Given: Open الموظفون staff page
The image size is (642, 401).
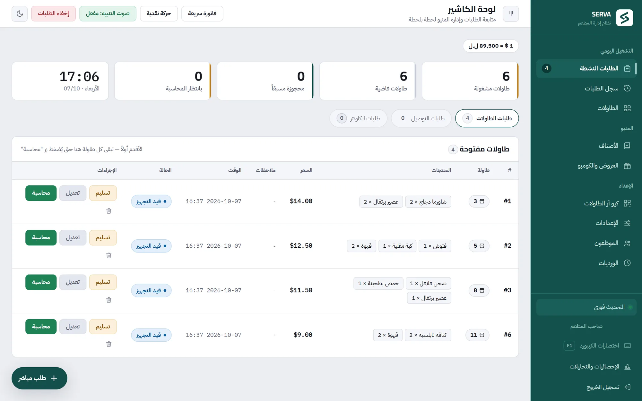Looking at the screenshot, I should [586, 243].
